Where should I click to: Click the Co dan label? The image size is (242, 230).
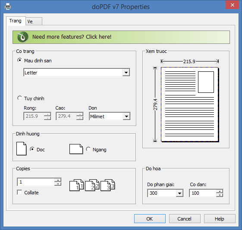click(x=198, y=184)
